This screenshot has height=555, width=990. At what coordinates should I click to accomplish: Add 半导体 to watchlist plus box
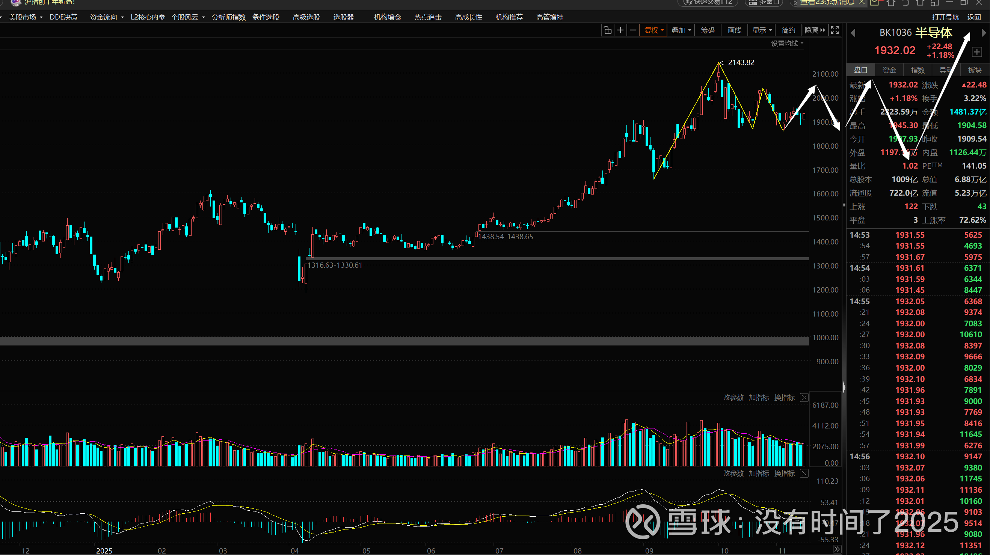coord(976,52)
